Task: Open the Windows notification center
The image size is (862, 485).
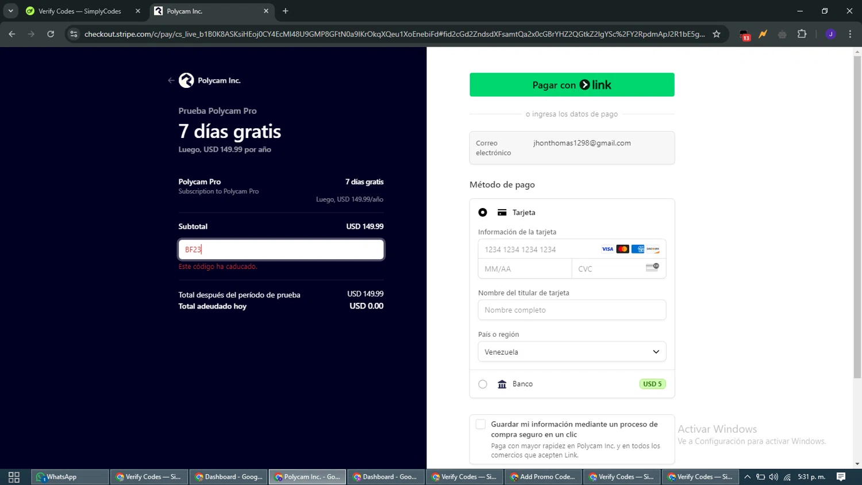Action: pos(841,477)
